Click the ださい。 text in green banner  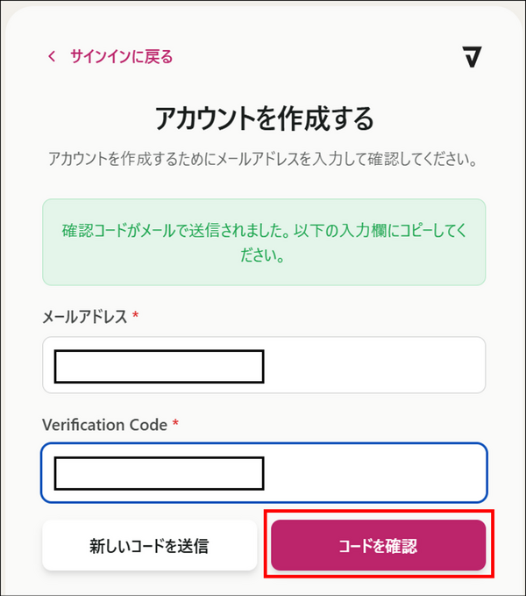click(264, 258)
